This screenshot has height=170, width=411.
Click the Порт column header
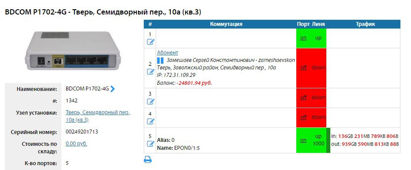(x=303, y=24)
